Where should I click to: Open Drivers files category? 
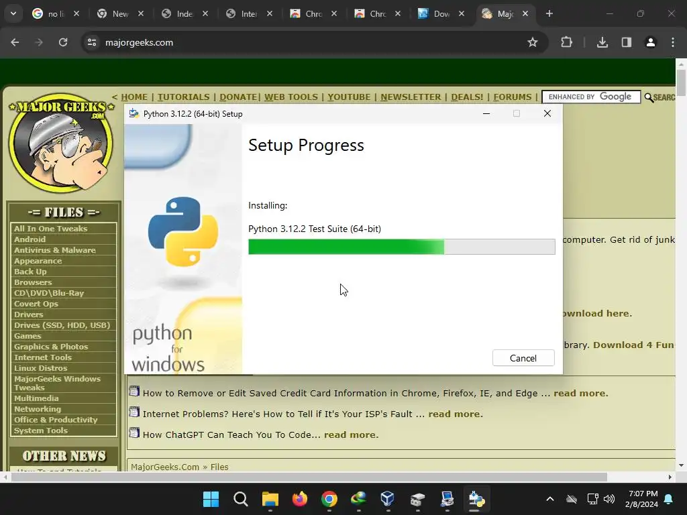(28, 314)
